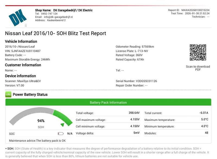The height and width of the screenshot is (159, 217).
Task: Select the VIN number SJNFAAZE1U0110487
Action: point(26,51)
